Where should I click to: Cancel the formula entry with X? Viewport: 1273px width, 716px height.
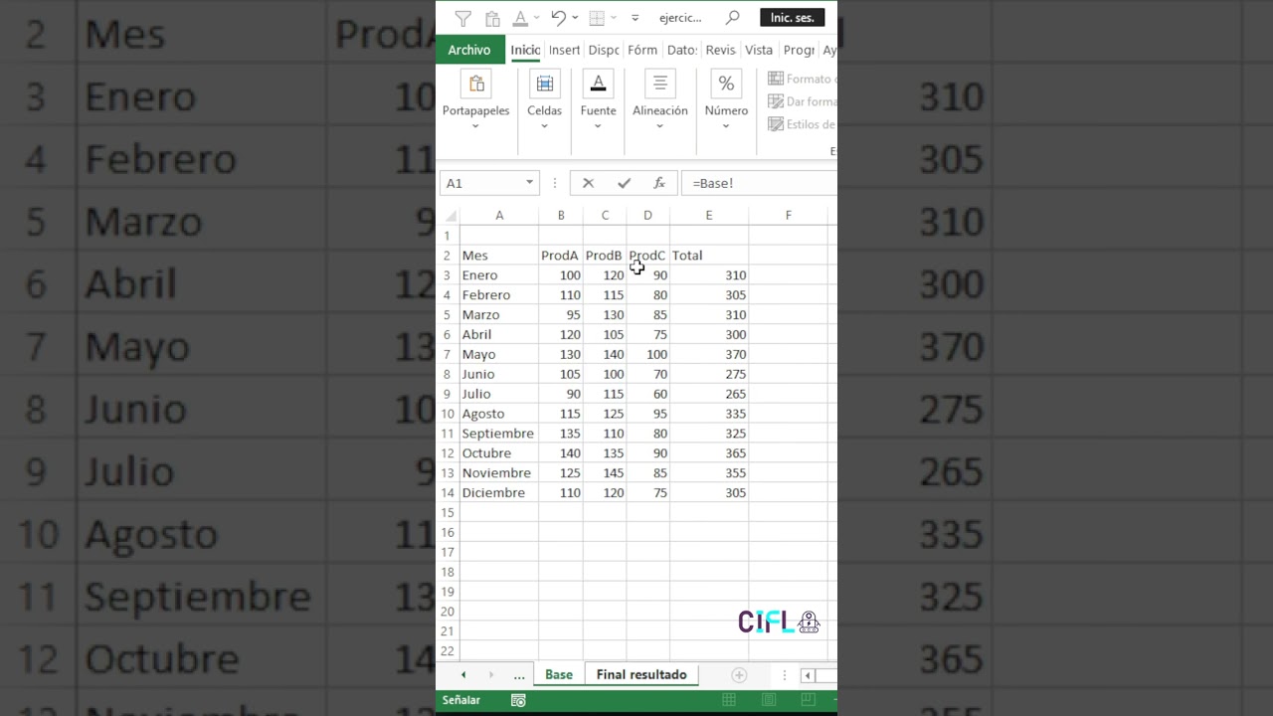click(588, 183)
